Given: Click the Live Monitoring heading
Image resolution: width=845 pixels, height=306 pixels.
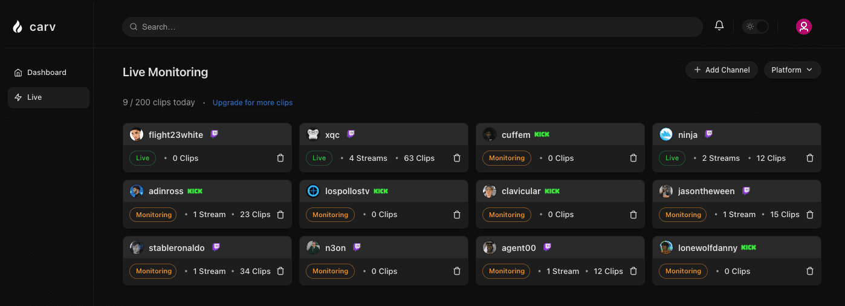Looking at the screenshot, I should pyautogui.click(x=165, y=72).
